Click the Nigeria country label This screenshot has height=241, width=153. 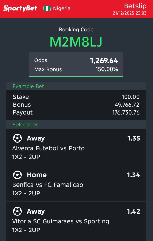[x=62, y=8]
